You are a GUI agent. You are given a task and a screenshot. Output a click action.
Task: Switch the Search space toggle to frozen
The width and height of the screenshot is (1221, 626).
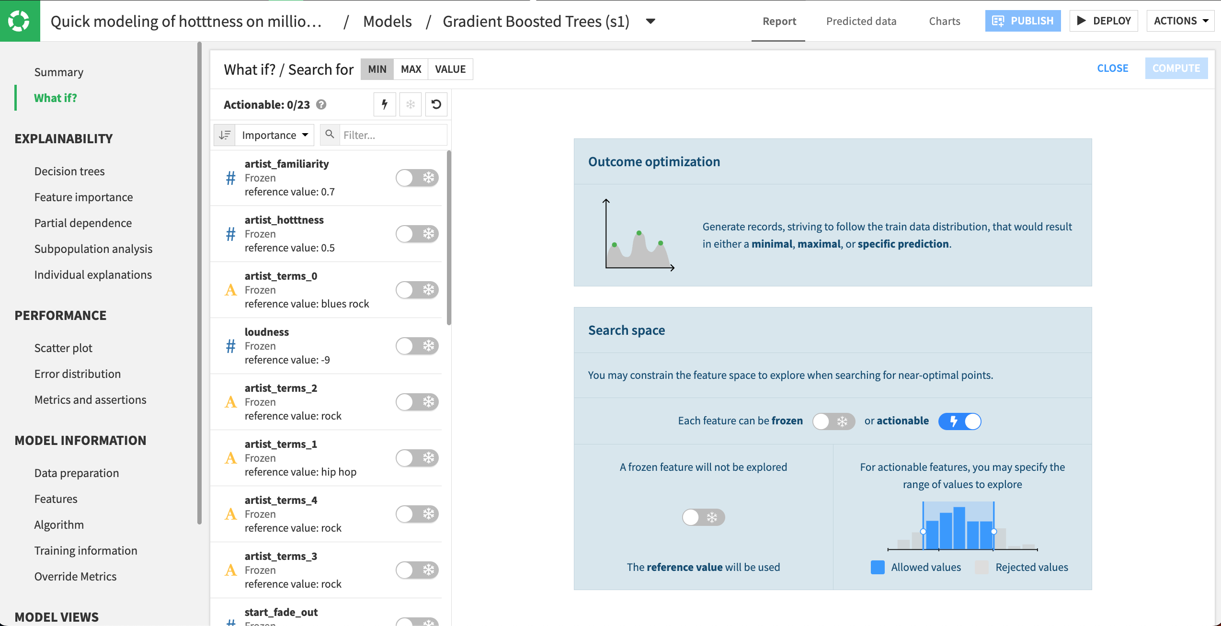point(833,421)
